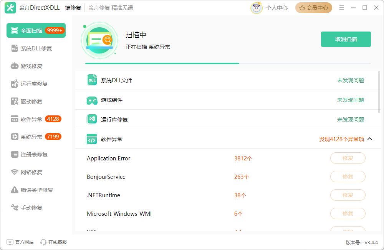Switch to 全面扫描 tab
The image size is (384, 250).
(x=36, y=30)
